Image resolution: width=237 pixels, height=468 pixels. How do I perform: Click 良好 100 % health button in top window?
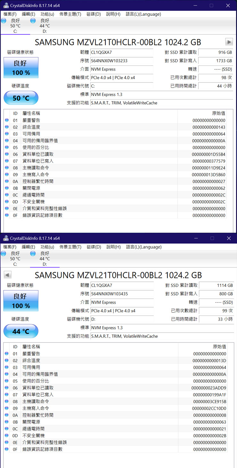(x=21, y=68)
